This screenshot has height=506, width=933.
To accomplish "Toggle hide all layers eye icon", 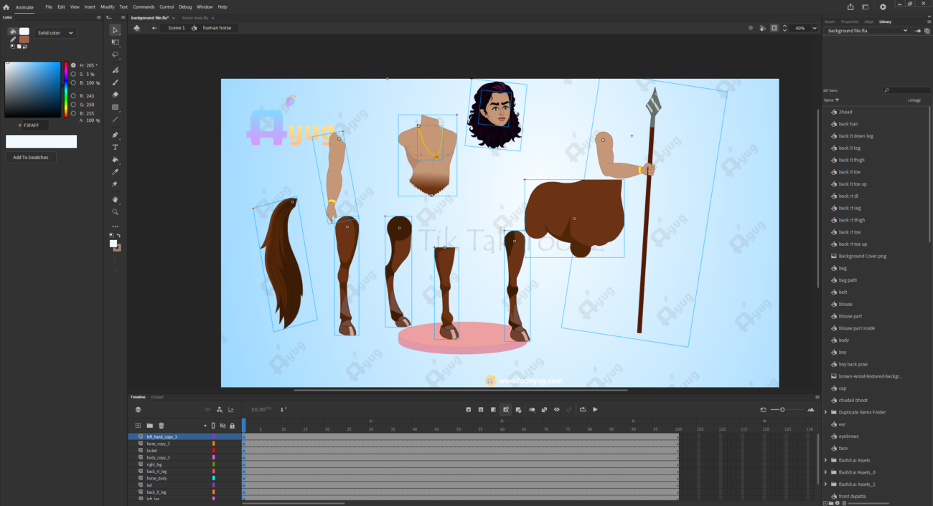I will pyautogui.click(x=222, y=426).
